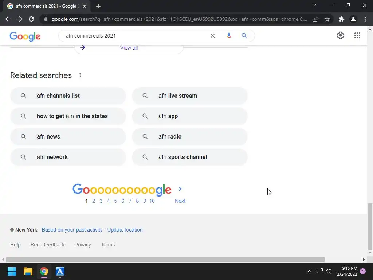Viewport: 373px width, 280px height.
Task: Open the Windows Start menu
Action: (x=12, y=271)
